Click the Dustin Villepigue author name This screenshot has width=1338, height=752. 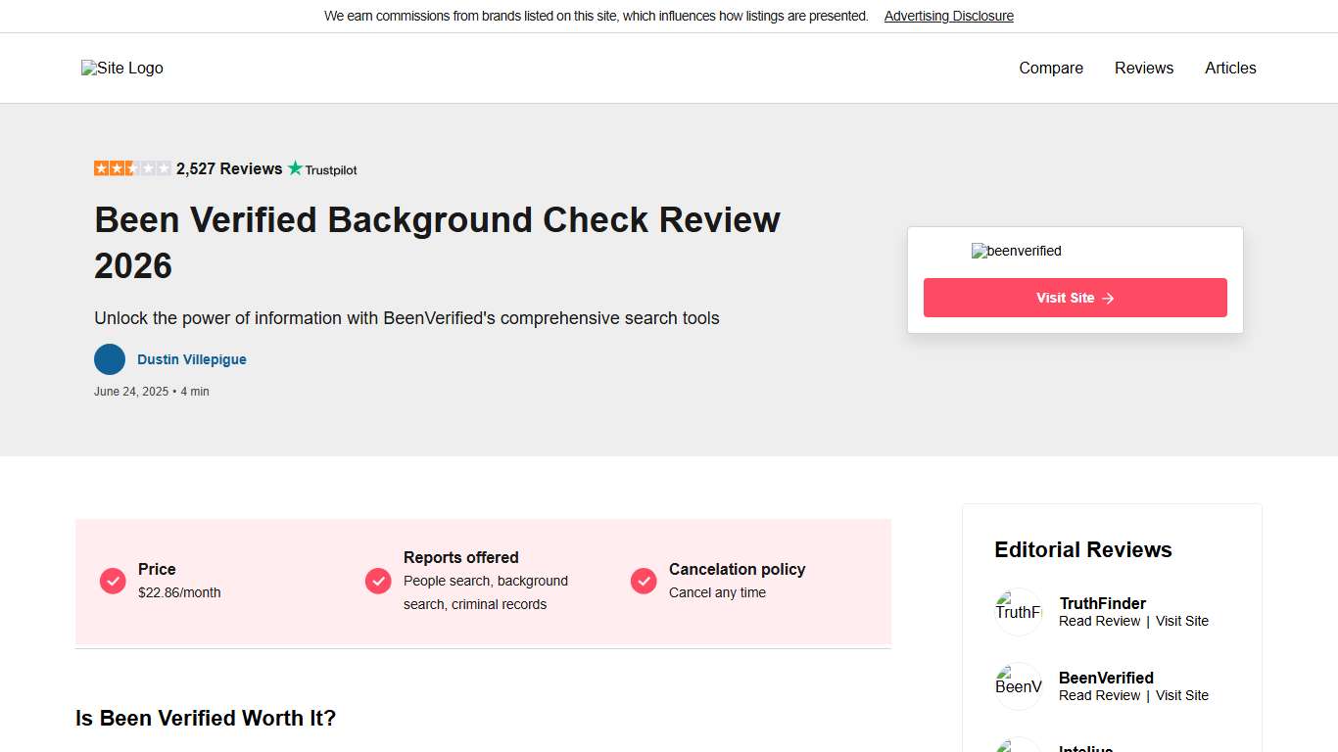(191, 359)
